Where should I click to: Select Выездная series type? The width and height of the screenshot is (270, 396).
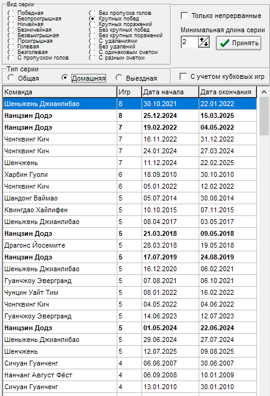coord(119,78)
